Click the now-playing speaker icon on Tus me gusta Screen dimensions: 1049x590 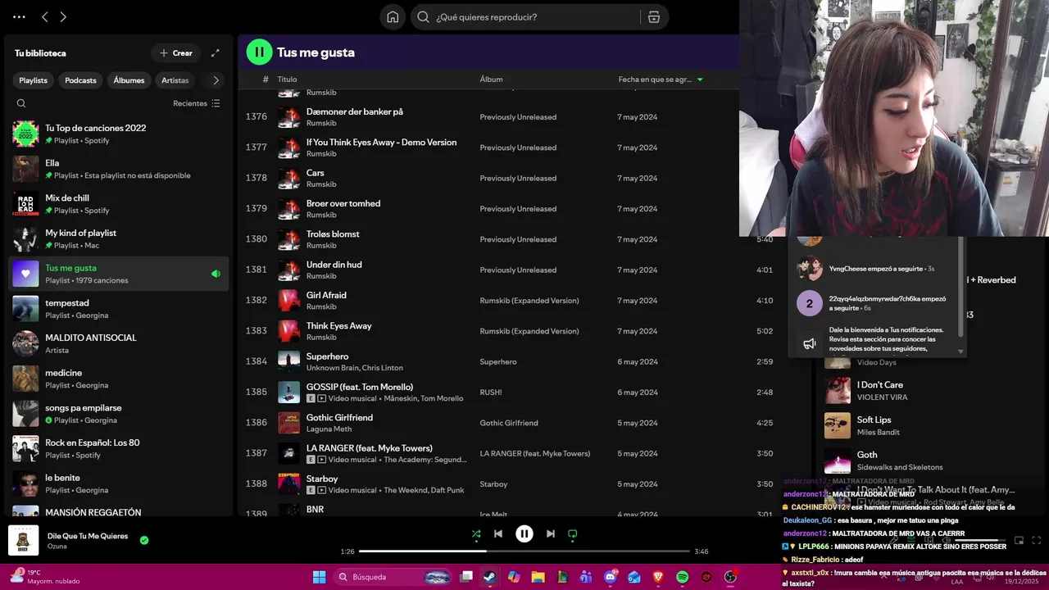pyautogui.click(x=216, y=274)
